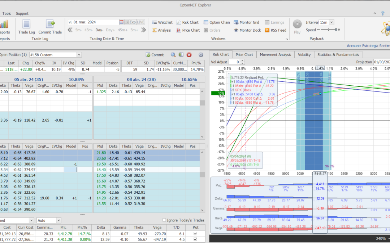
Task: Open the Option Chain window
Action: (x=216, y=22)
